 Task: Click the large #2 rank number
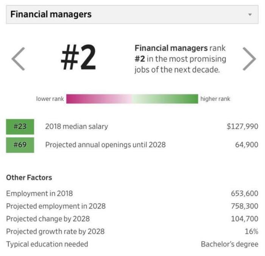tap(78, 58)
